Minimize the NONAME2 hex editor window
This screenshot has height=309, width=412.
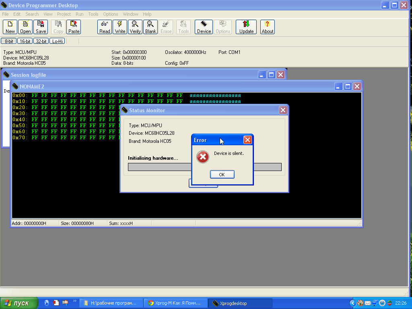pos(338,87)
